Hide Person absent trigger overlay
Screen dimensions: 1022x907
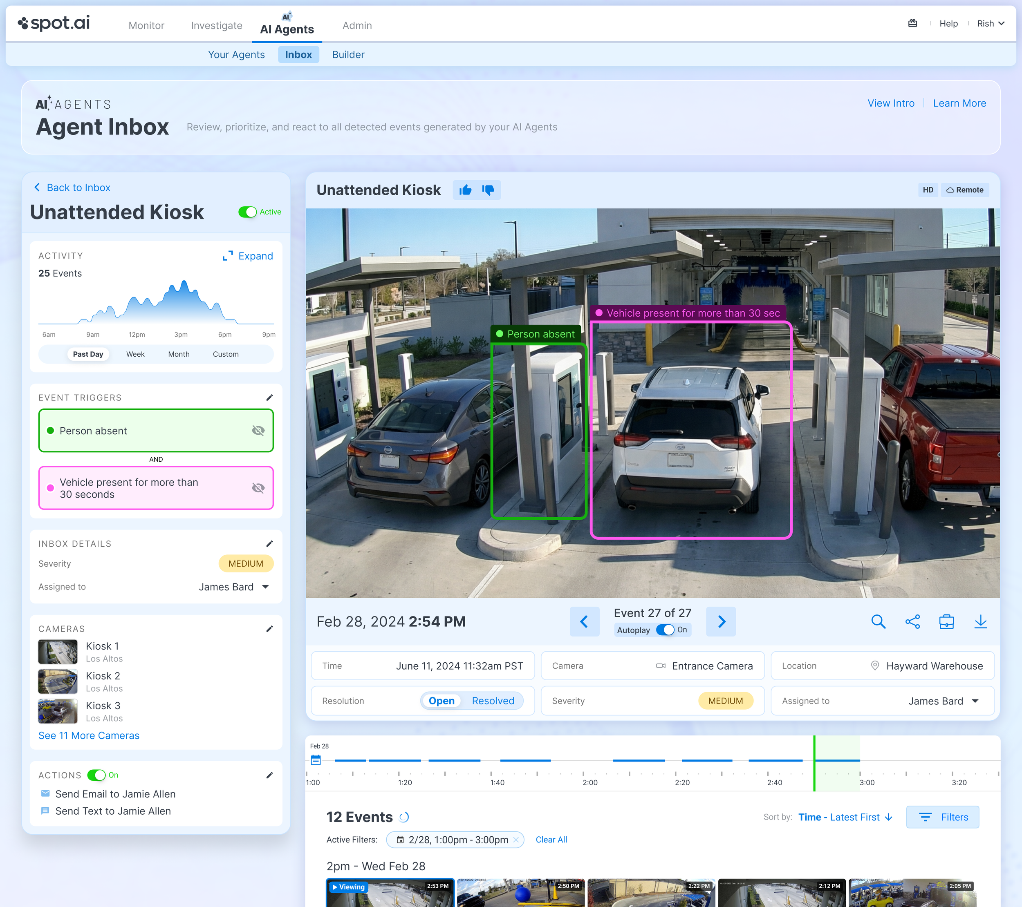tap(258, 430)
